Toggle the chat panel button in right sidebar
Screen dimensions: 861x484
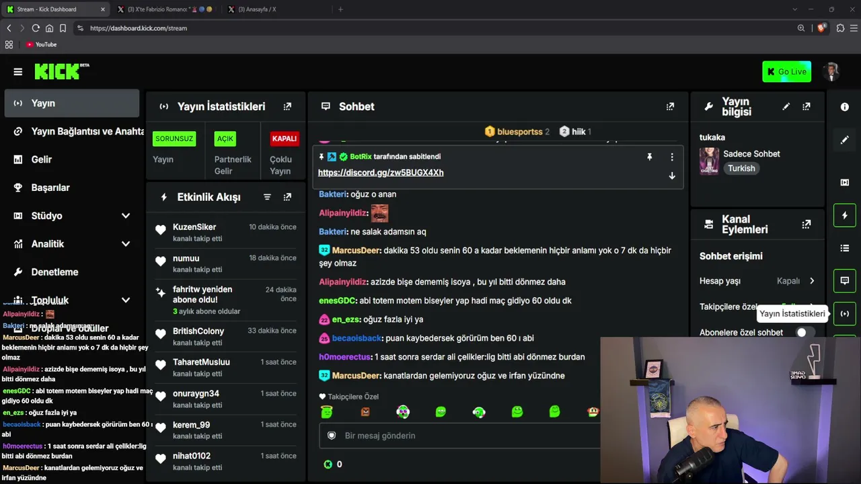tap(845, 280)
